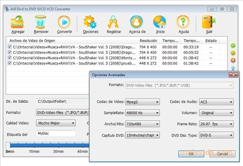Close the Opciones Avanzadas dialog

[233, 75]
